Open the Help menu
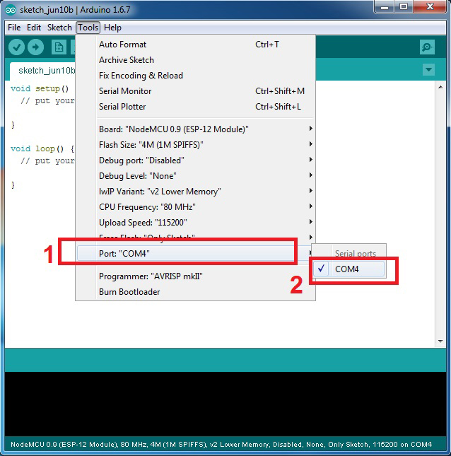 112,28
